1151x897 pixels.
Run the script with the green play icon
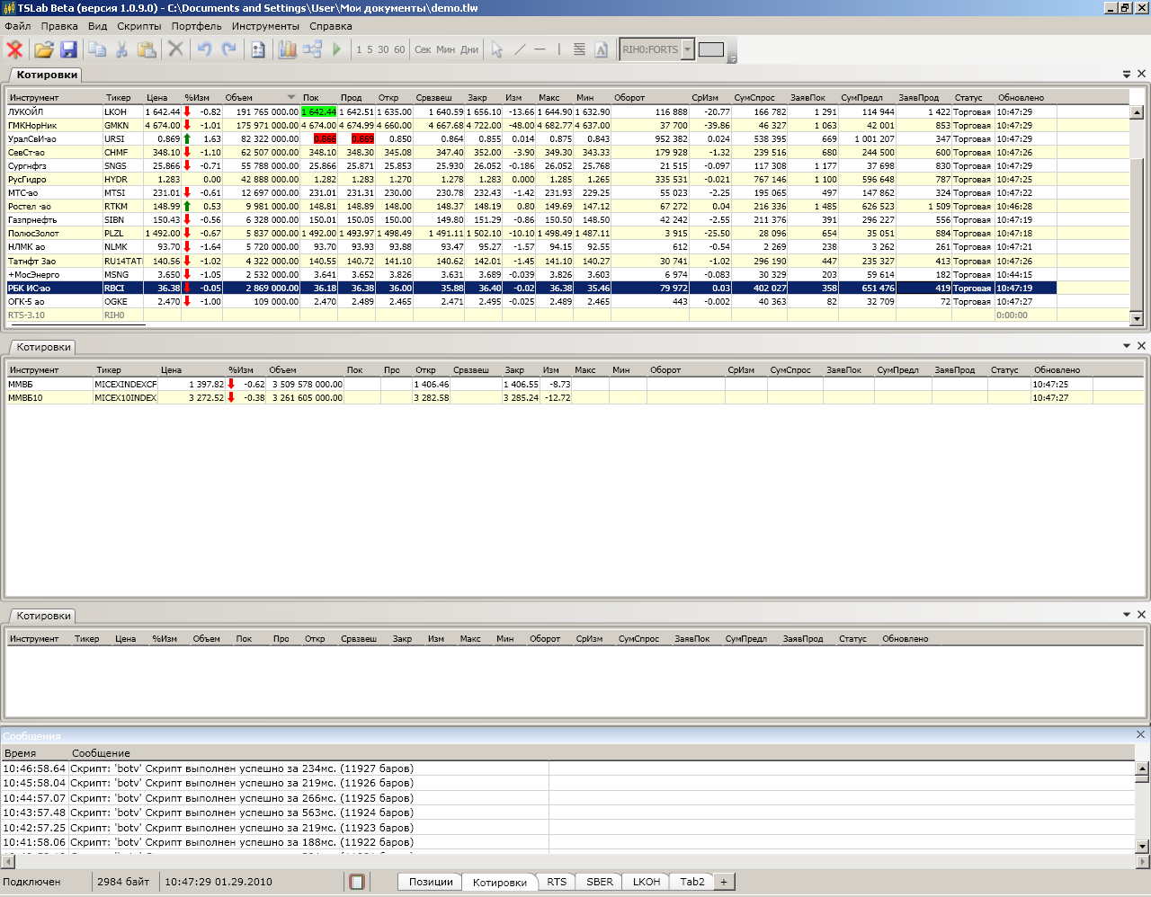pyautogui.click(x=337, y=49)
